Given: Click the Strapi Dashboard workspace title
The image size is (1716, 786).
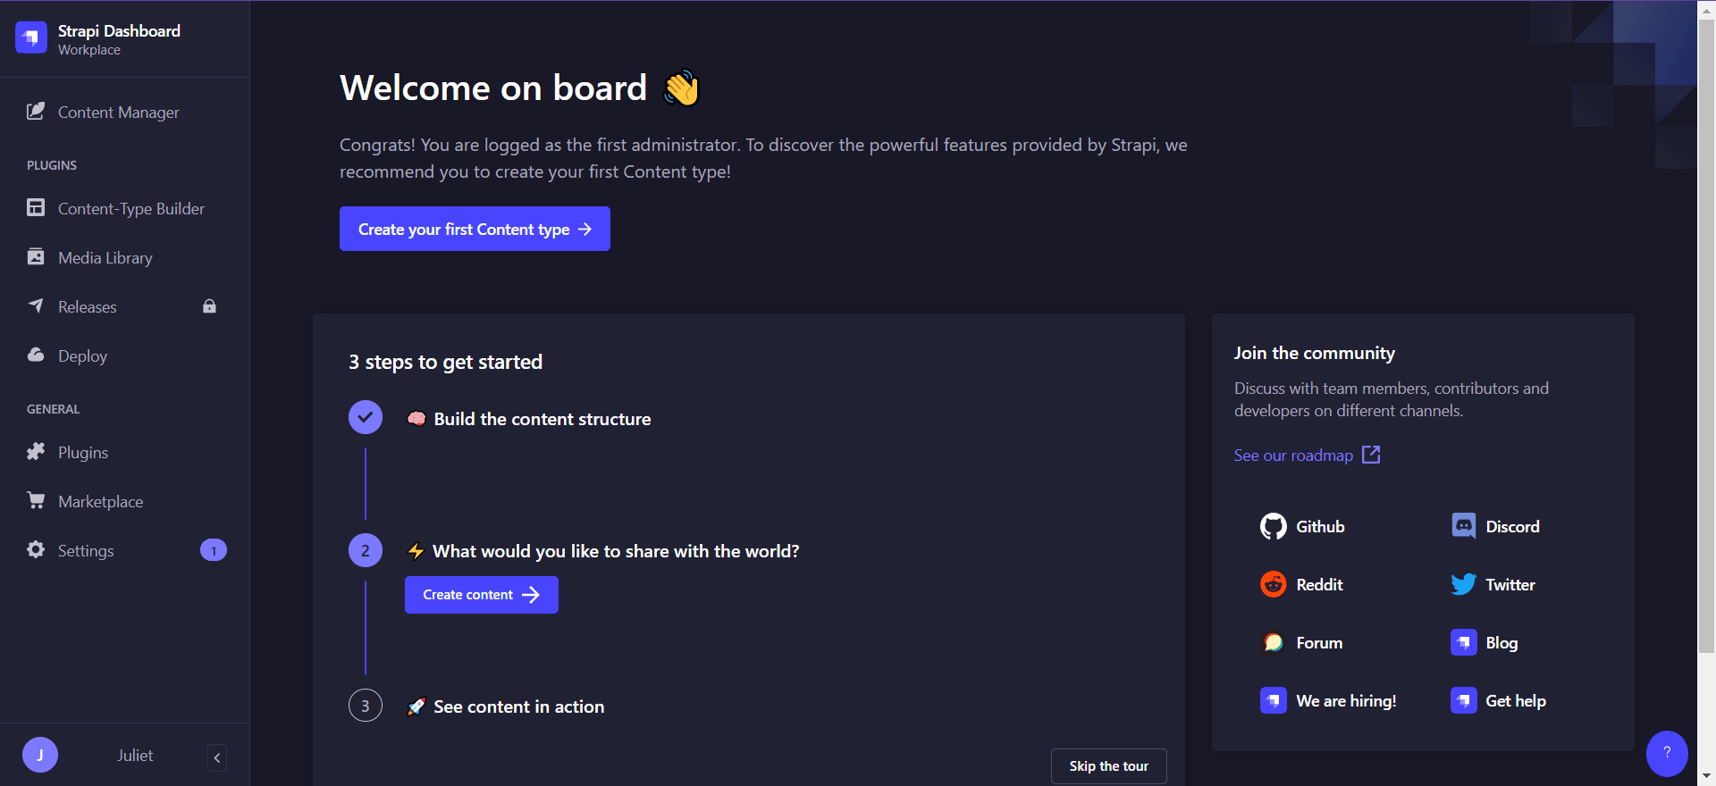Looking at the screenshot, I should (x=119, y=30).
